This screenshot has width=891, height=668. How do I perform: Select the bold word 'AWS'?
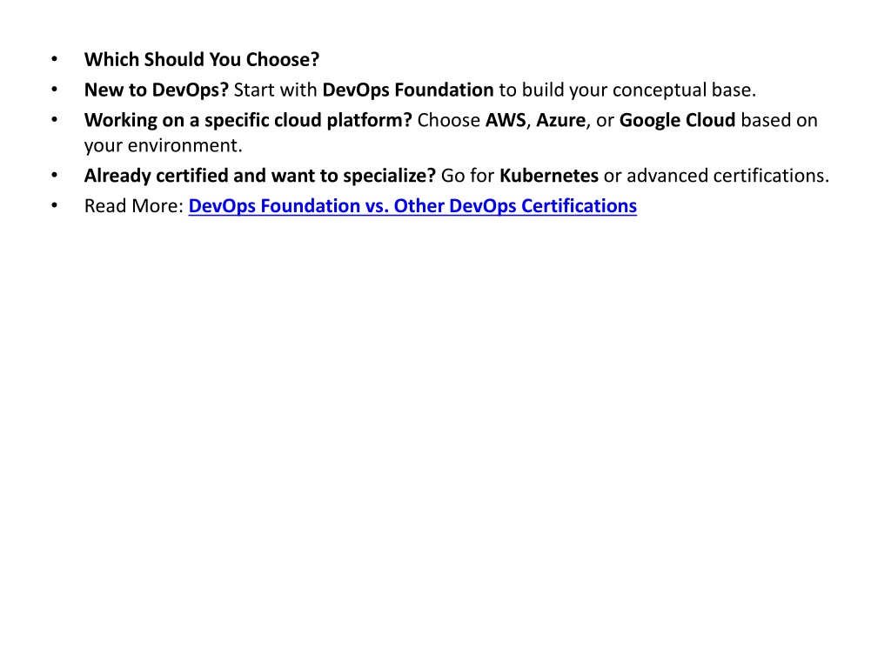pos(506,120)
